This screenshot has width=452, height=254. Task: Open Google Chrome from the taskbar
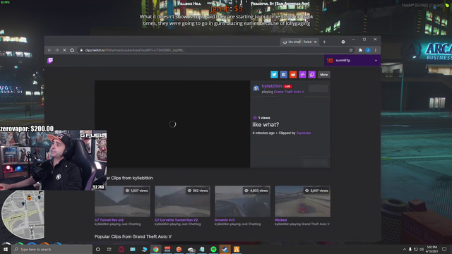(155, 249)
